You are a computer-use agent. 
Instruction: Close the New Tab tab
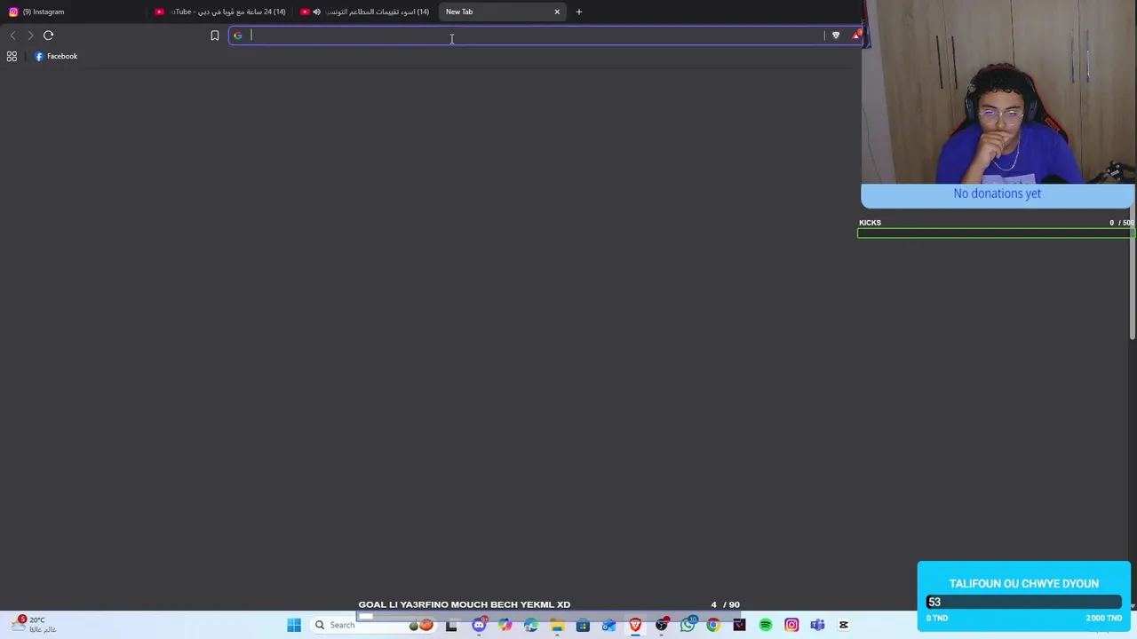[557, 12]
